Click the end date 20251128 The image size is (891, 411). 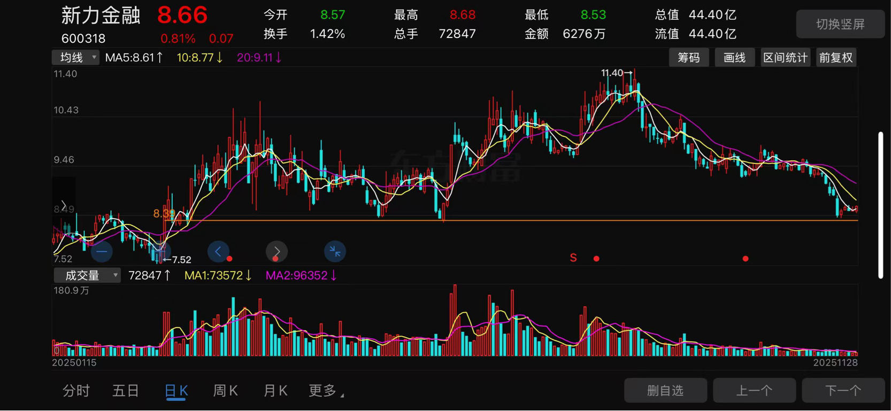click(835, 362)
